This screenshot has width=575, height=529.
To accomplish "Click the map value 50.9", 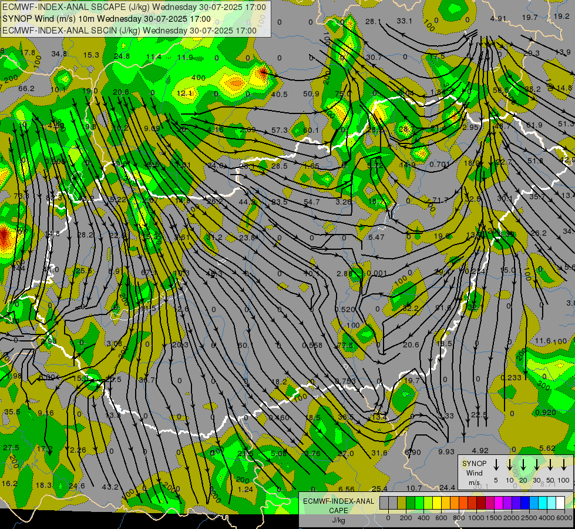I will tap(311, 94).
